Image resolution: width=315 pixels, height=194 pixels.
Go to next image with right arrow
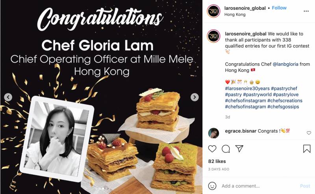click(195, 97)
